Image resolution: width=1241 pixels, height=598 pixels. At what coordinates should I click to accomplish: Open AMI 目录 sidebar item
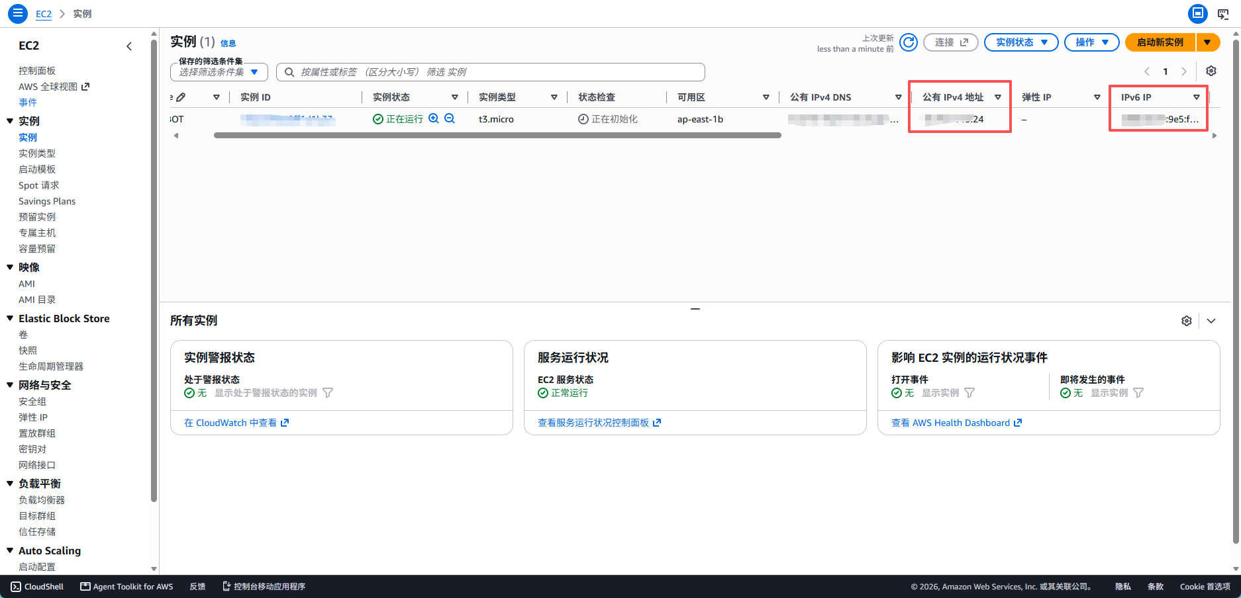click(37, 300)
